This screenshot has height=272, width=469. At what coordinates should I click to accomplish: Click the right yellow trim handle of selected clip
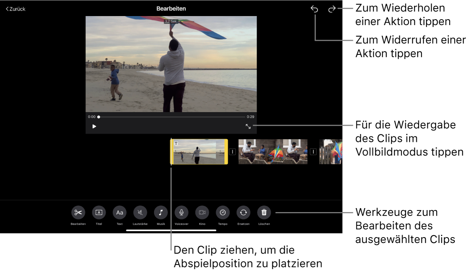[226, 152]
